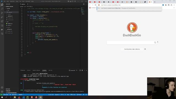Split the VS Code editor to the right
Image resolution: width=176 pixels, height=99 pixels.
point(84,4)
